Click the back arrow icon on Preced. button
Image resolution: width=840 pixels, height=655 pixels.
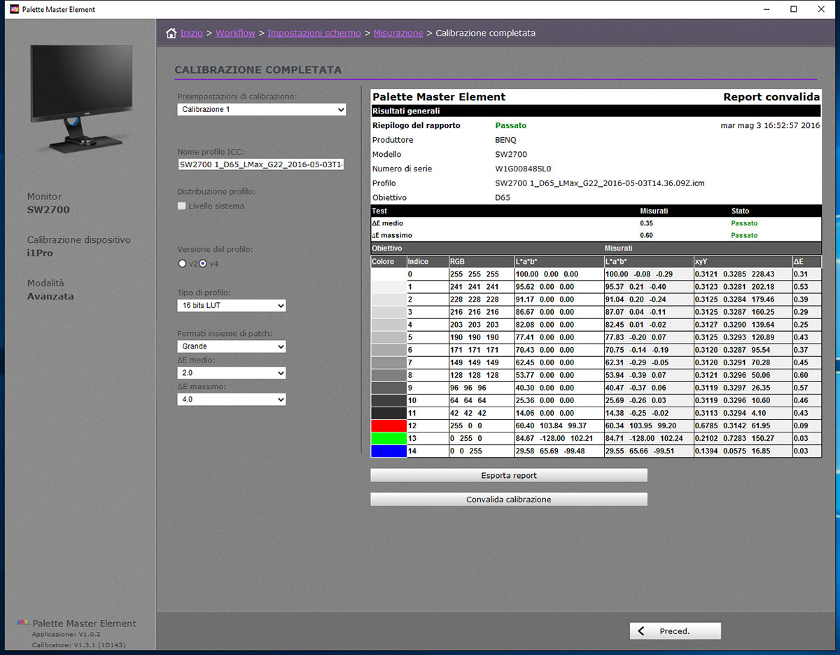(x=641, y=631)
